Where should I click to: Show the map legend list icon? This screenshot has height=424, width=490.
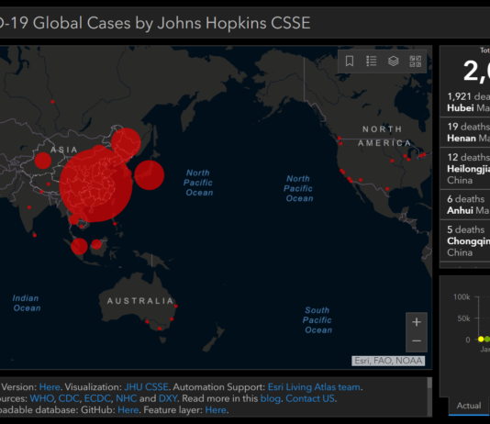[372, 61]
